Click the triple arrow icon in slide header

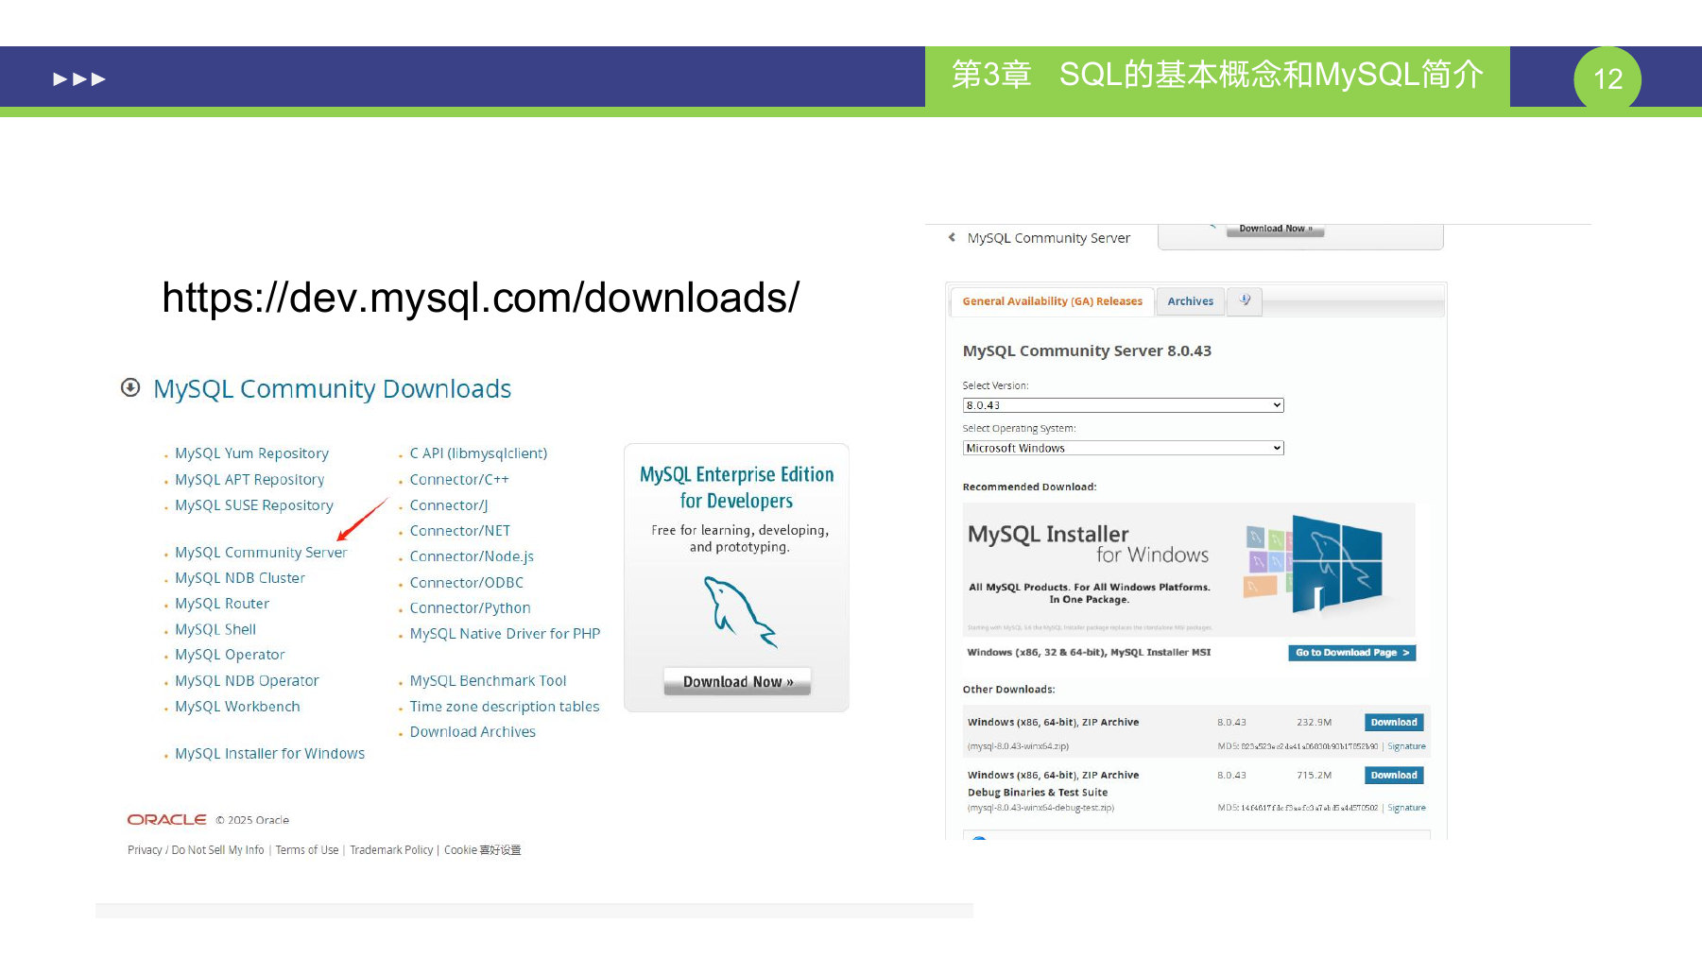(x=79, y=78)
